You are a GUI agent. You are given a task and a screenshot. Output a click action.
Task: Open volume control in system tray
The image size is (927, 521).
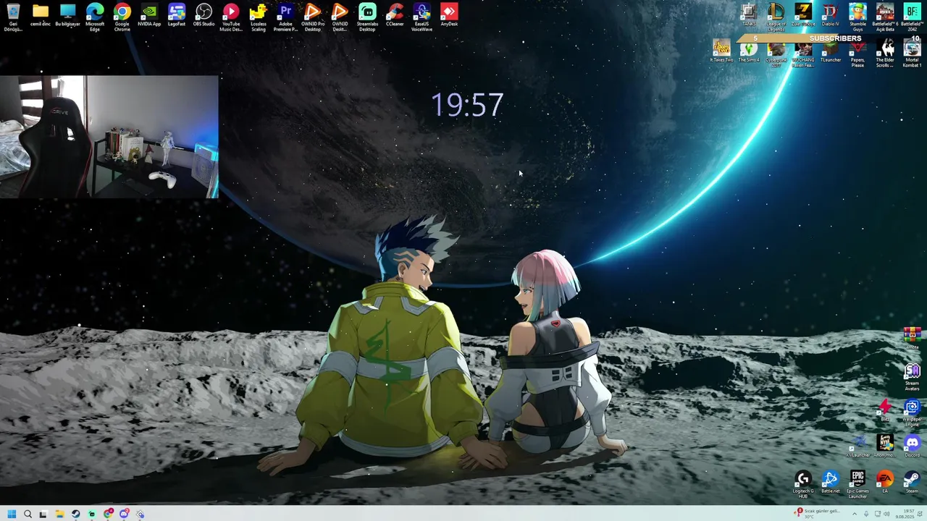coord(887,514)
